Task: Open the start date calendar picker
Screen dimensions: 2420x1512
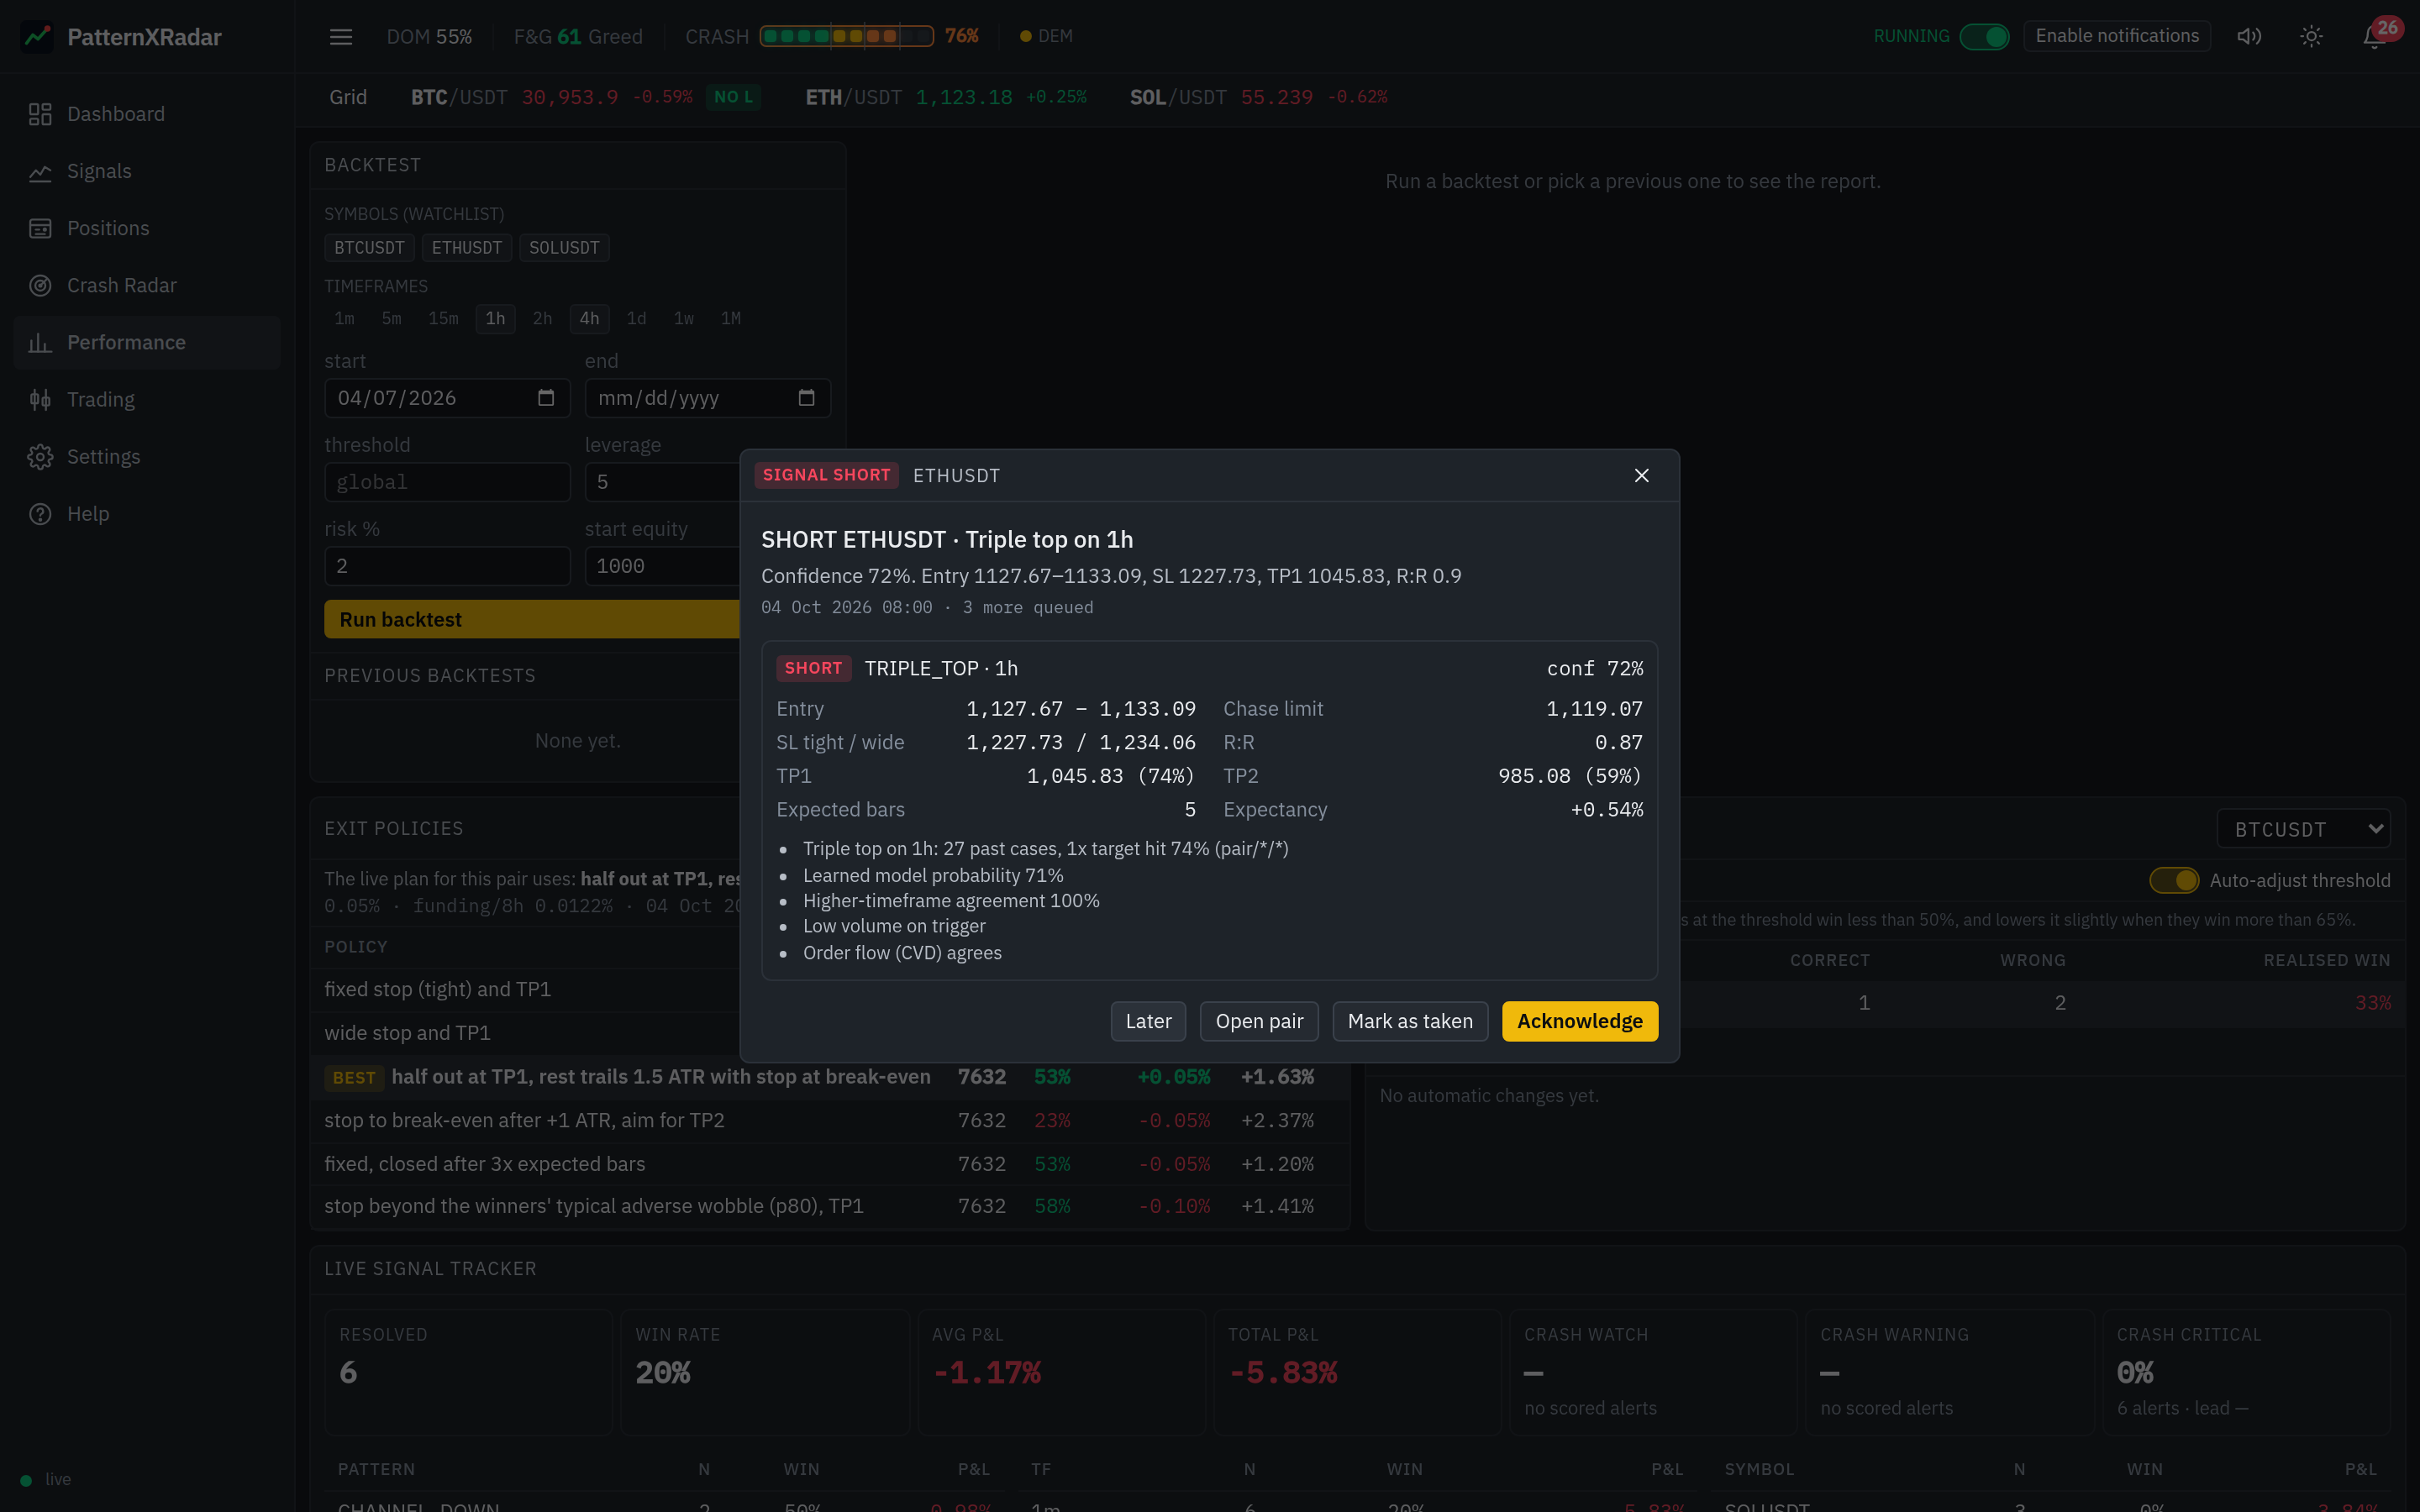Action: tap(546, 398)
